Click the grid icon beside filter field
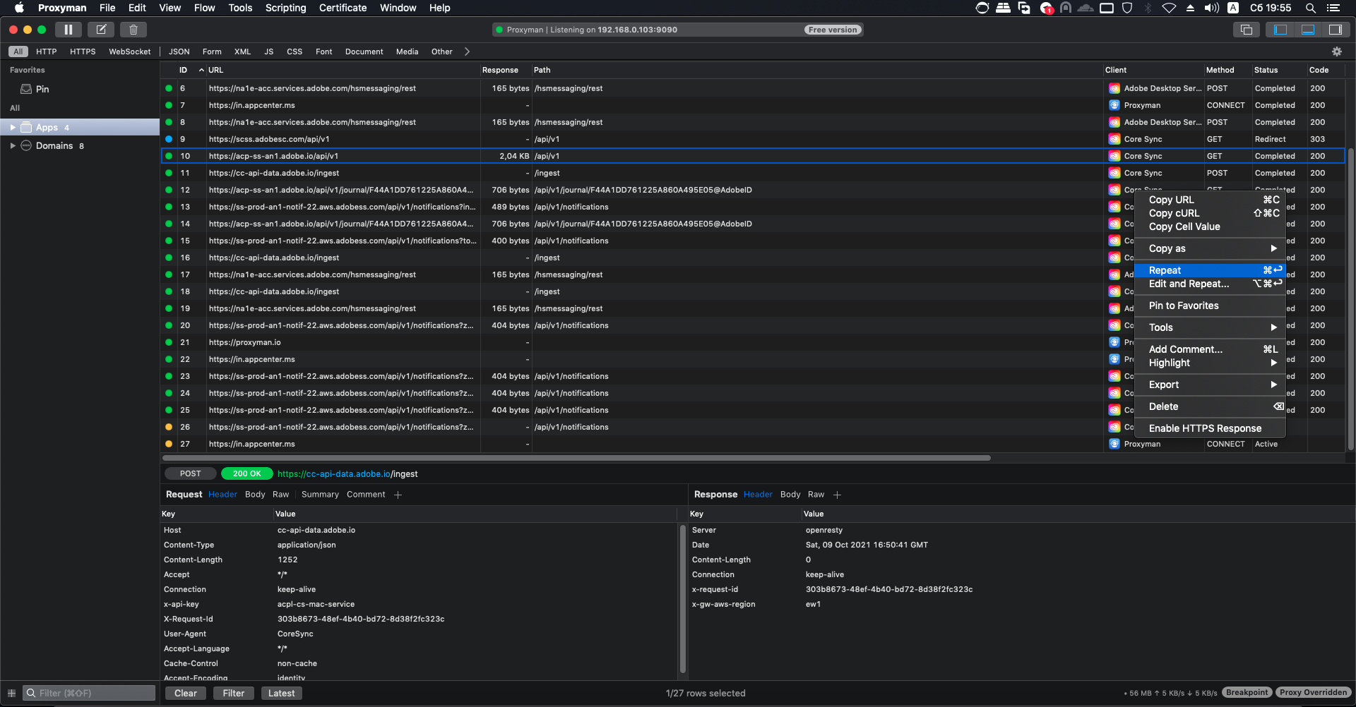The image size is (1356, 707). (11, 693)
